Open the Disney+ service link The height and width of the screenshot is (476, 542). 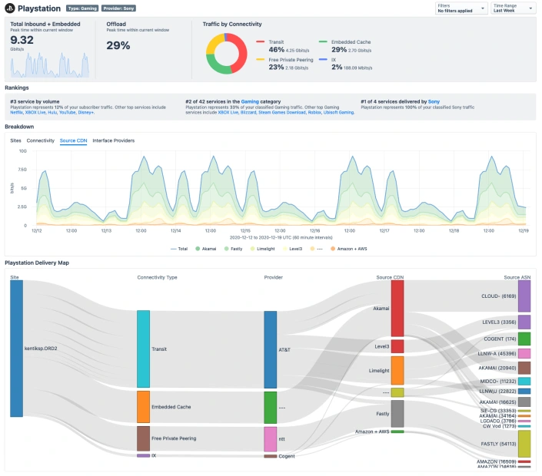[x=86, y=112]
